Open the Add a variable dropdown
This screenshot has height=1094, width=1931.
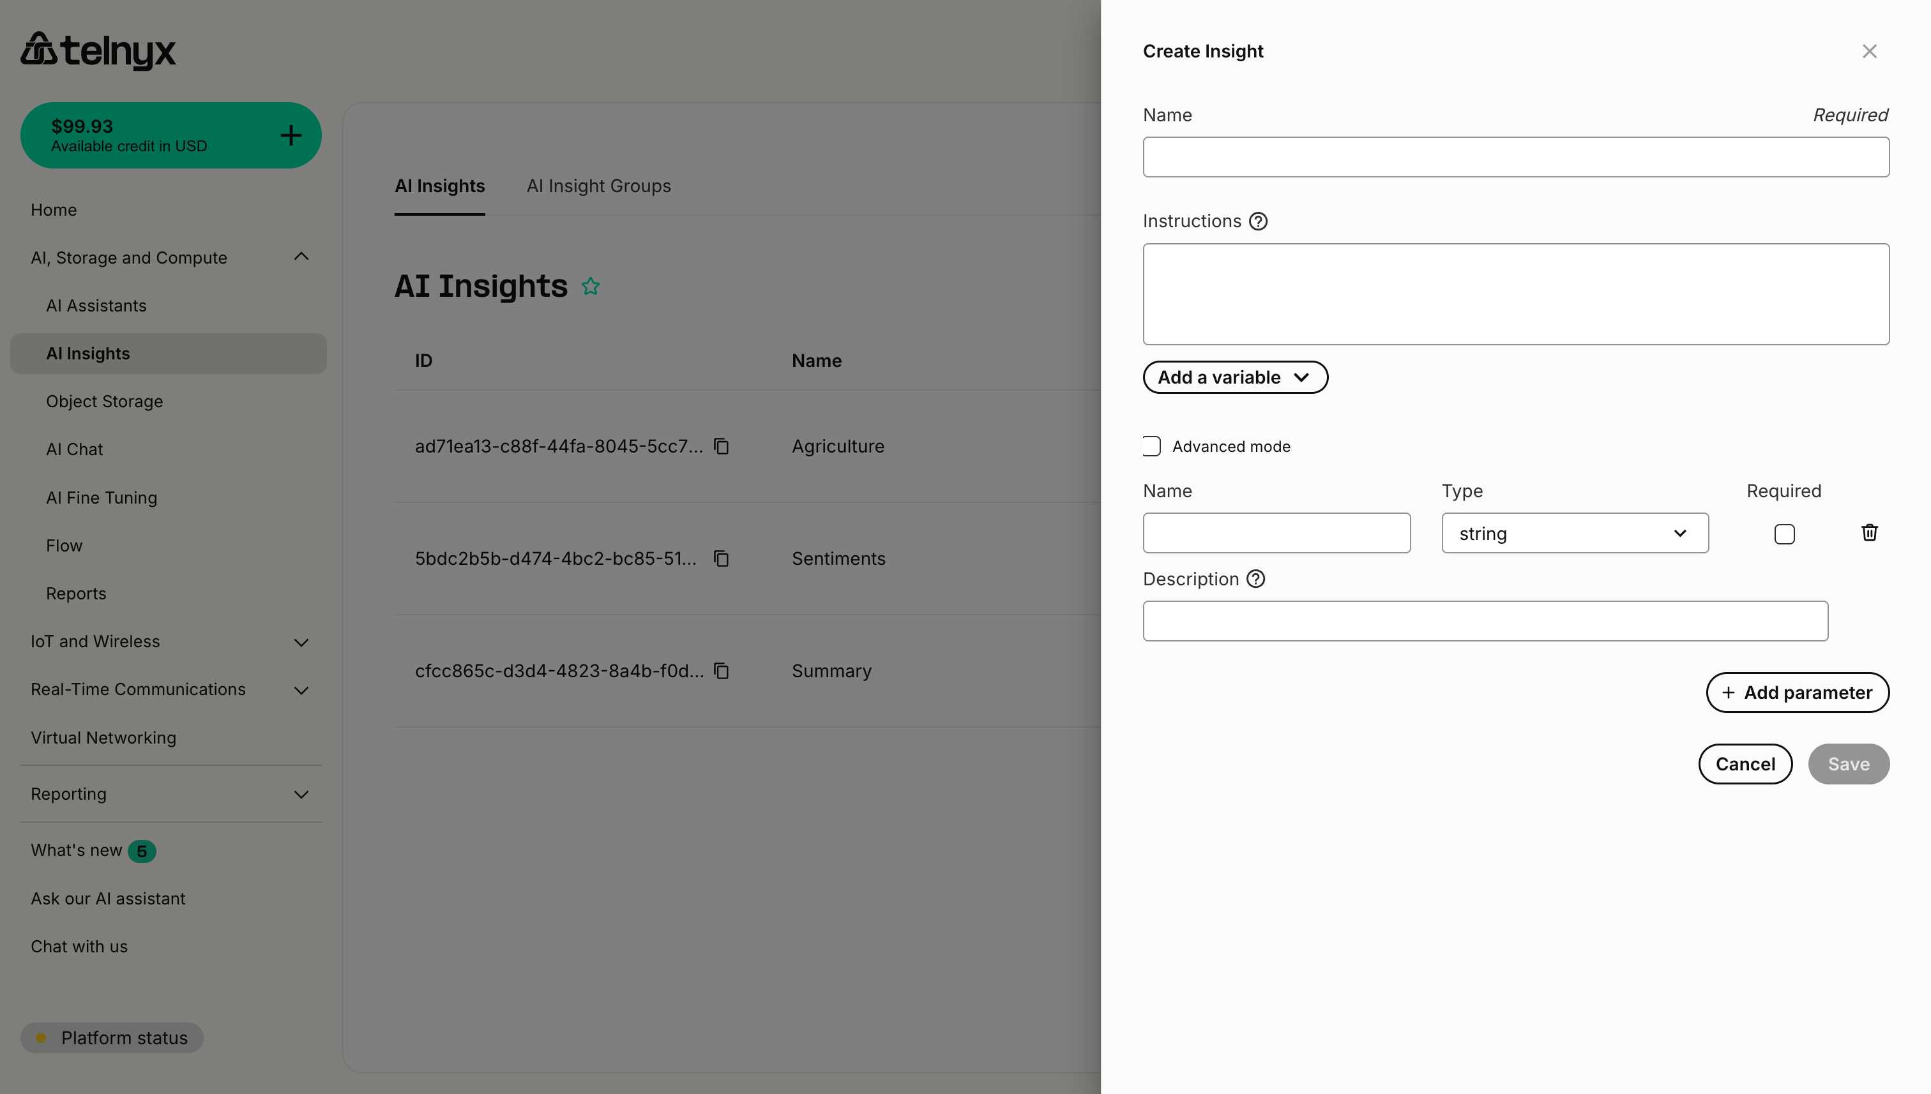(1235, 377)
